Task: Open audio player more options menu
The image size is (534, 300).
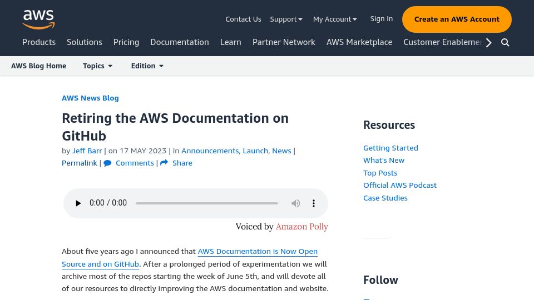Action: (x=314, y=203)
